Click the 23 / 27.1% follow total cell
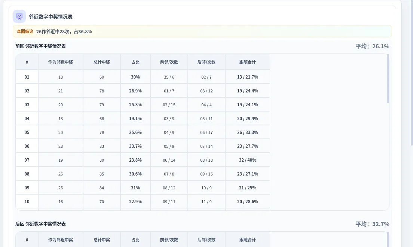This screenshot has width=413, height=247. (x=248, y=174)
